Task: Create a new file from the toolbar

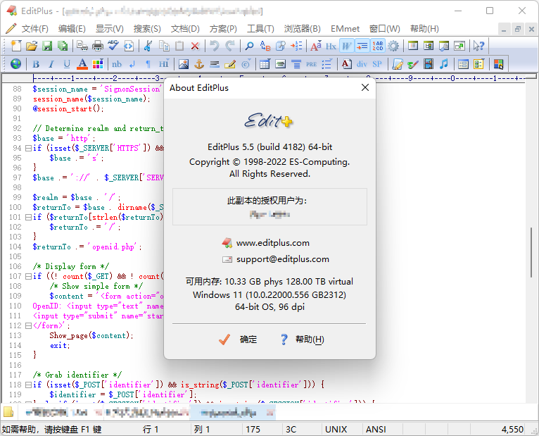Action: 15,46
